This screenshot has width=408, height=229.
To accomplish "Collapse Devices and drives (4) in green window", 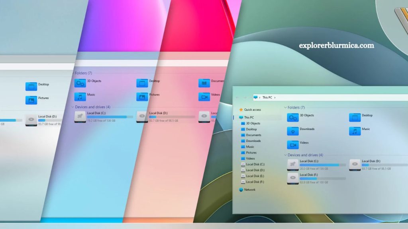I will click(285, 155).
